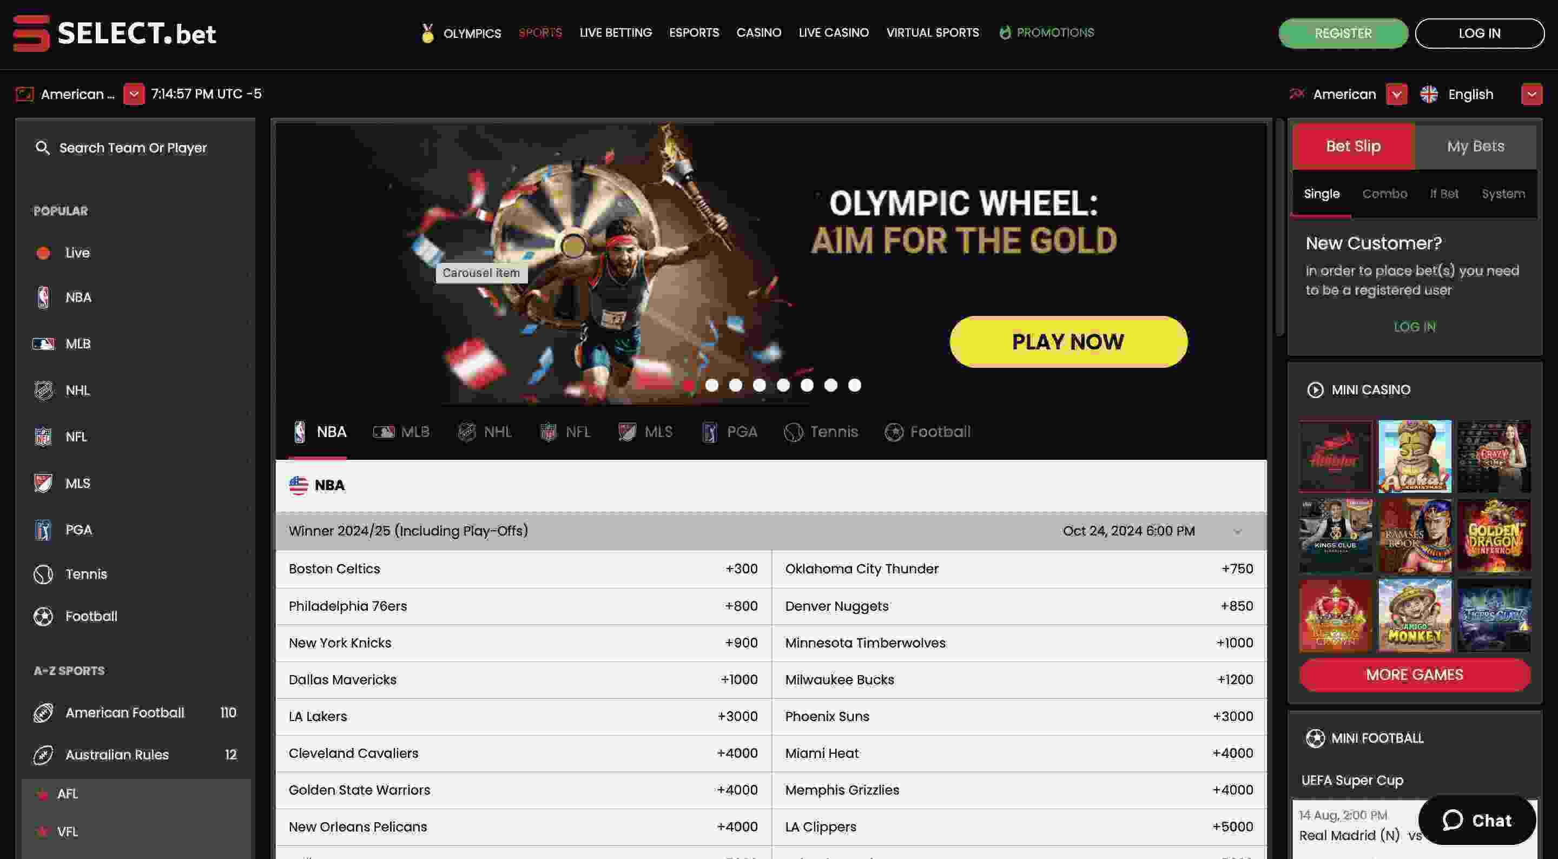
Task: Click the SELECT.bet logo
Action: 115,34
